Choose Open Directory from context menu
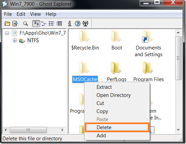This screenshot has height=144, width=186. tap(117, 95)
